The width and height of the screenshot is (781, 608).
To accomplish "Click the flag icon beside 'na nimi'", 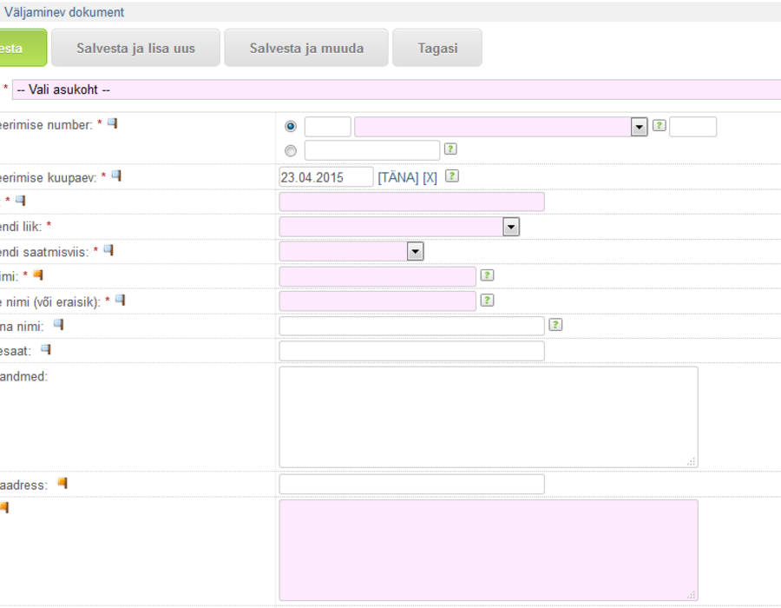I will tap(59, 325).
